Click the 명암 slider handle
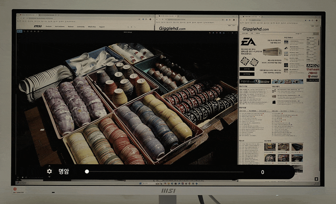 point(87,172)
